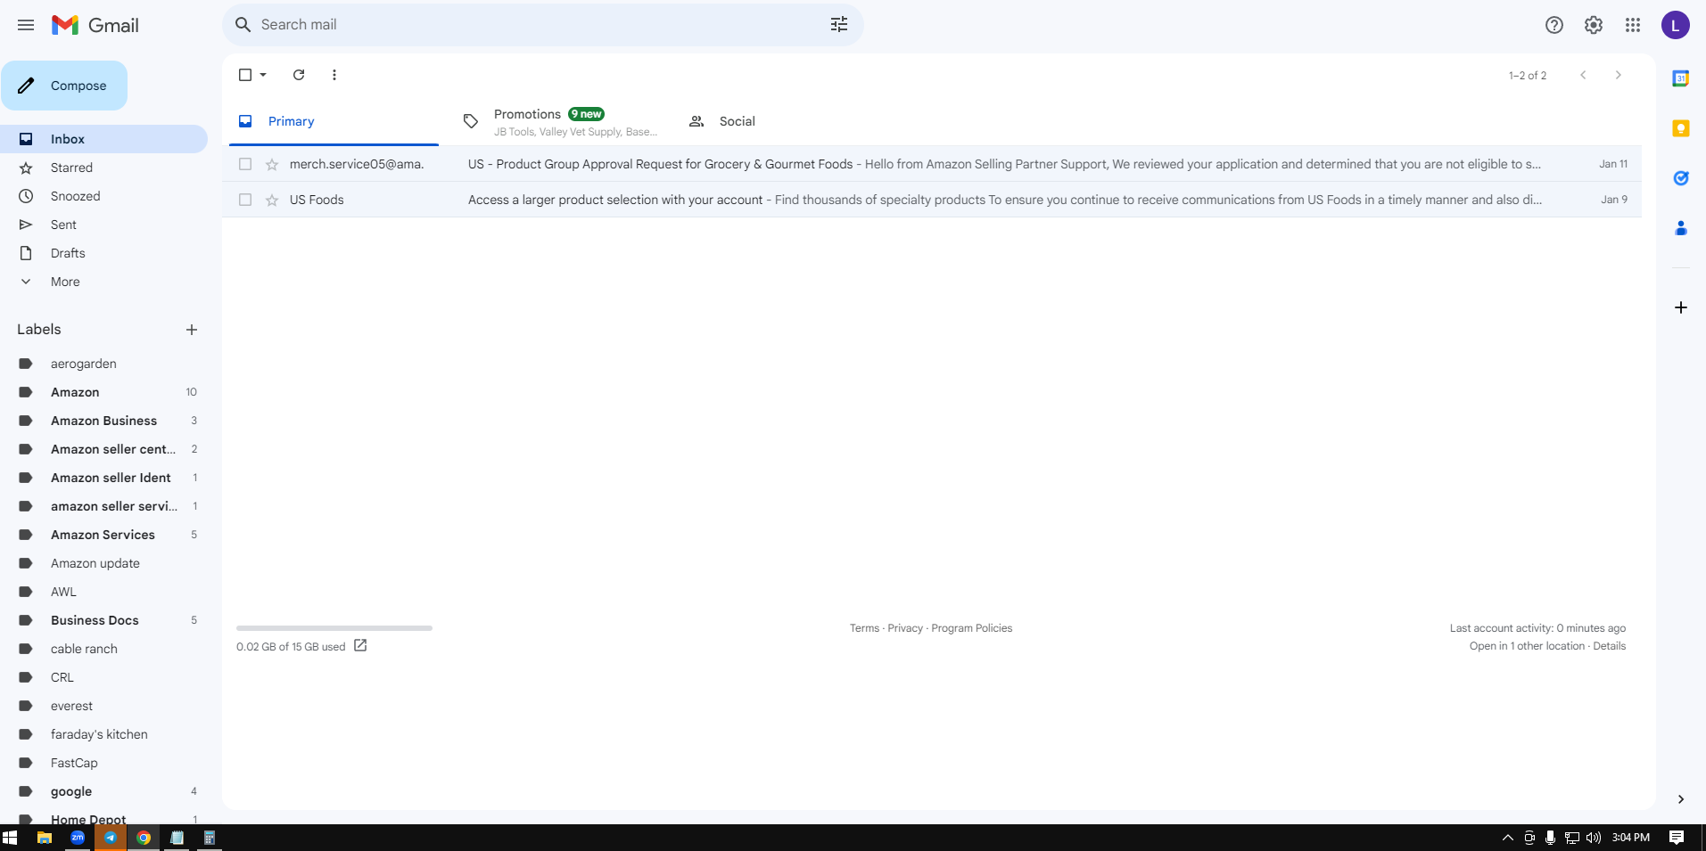Open the Windows notification center

coord(1677,838)
